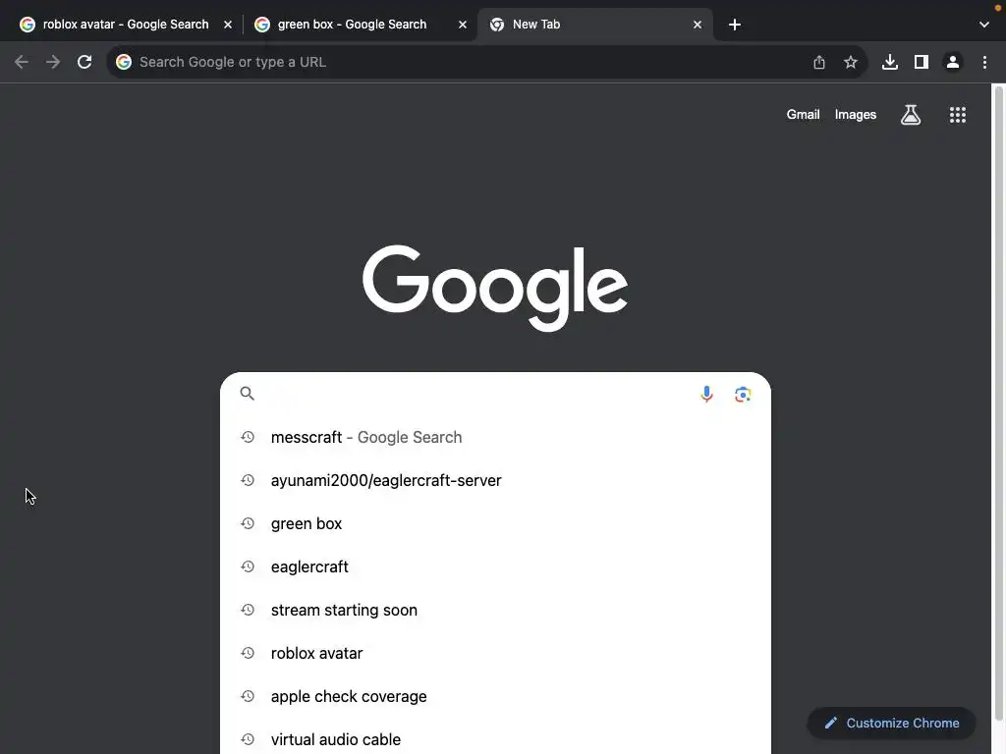Viewport: 1006px width, 754px height.
Task: Open the downloads icon
Action: (x=890, y=62)
